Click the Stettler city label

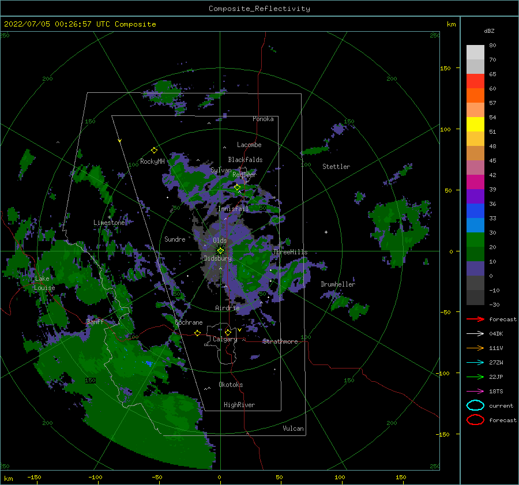pos(336,167)
